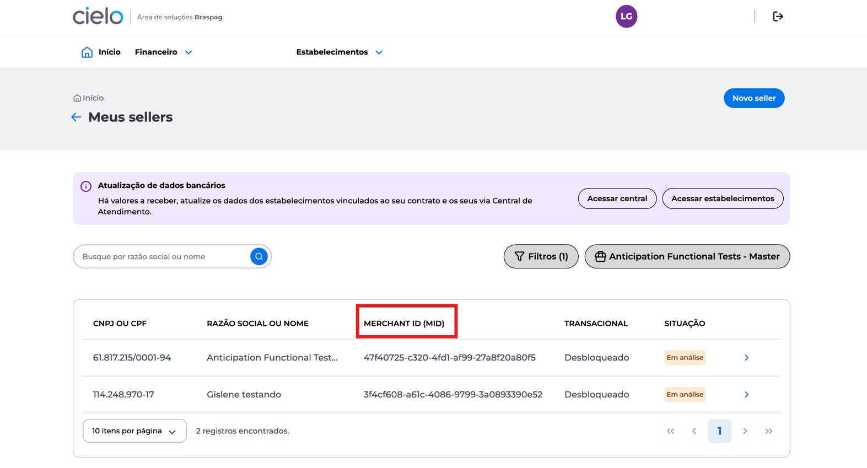The height and width of the screenshot is (468, 867).
Task: Click the Cielo logo
Action: coord(98,16)
